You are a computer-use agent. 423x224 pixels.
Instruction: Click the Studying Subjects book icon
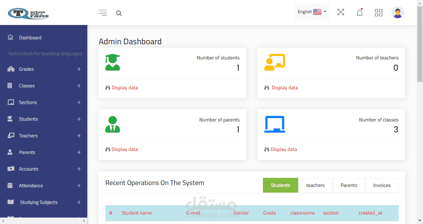[x=11, y=202]
